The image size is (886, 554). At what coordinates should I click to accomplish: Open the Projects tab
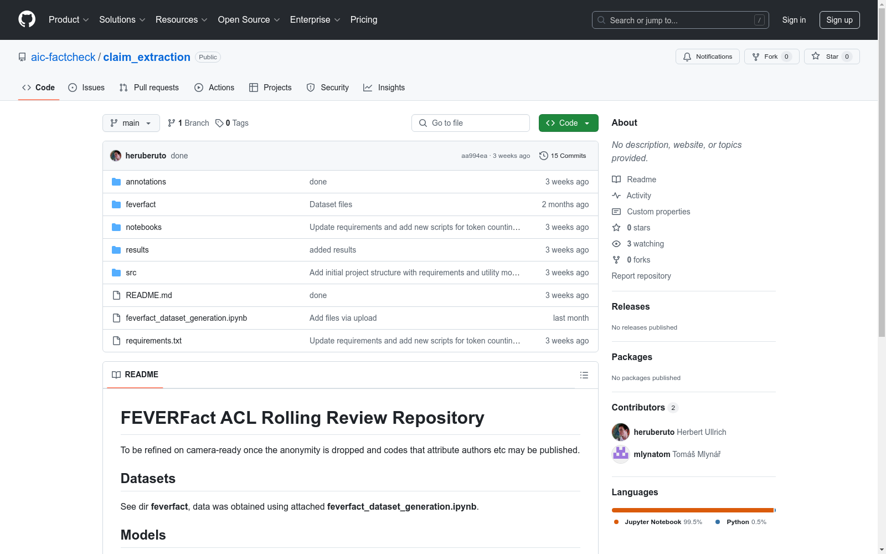click(270, 88)
